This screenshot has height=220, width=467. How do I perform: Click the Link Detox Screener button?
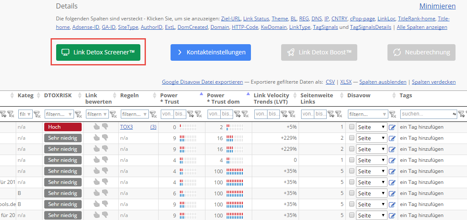[x=98, y=52]
